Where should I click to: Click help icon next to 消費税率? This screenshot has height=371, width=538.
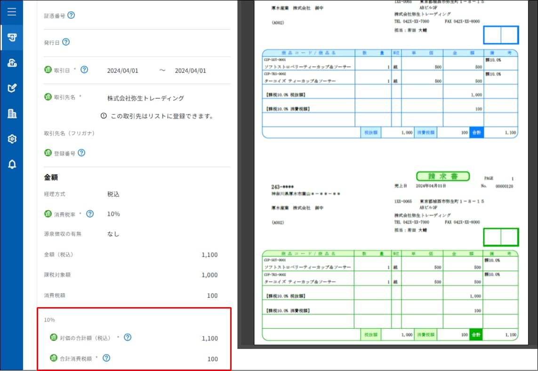90,214
